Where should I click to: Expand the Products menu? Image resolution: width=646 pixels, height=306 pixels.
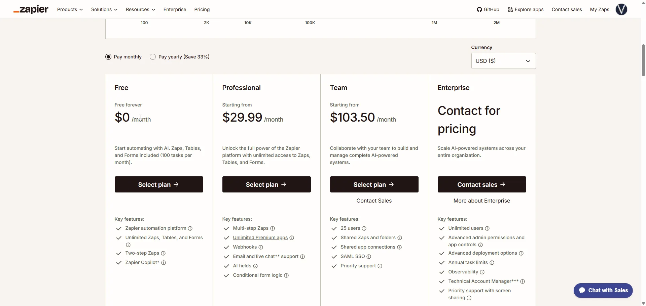click(70, 9)
